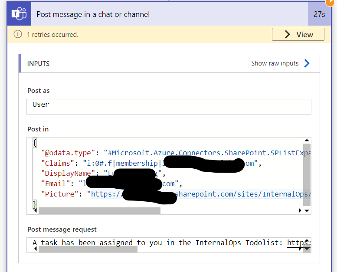This screenshot has width=337, height=272.
Task: Click right arrow of Post in horizontal scrollbar
Action: tap(300, 210)
